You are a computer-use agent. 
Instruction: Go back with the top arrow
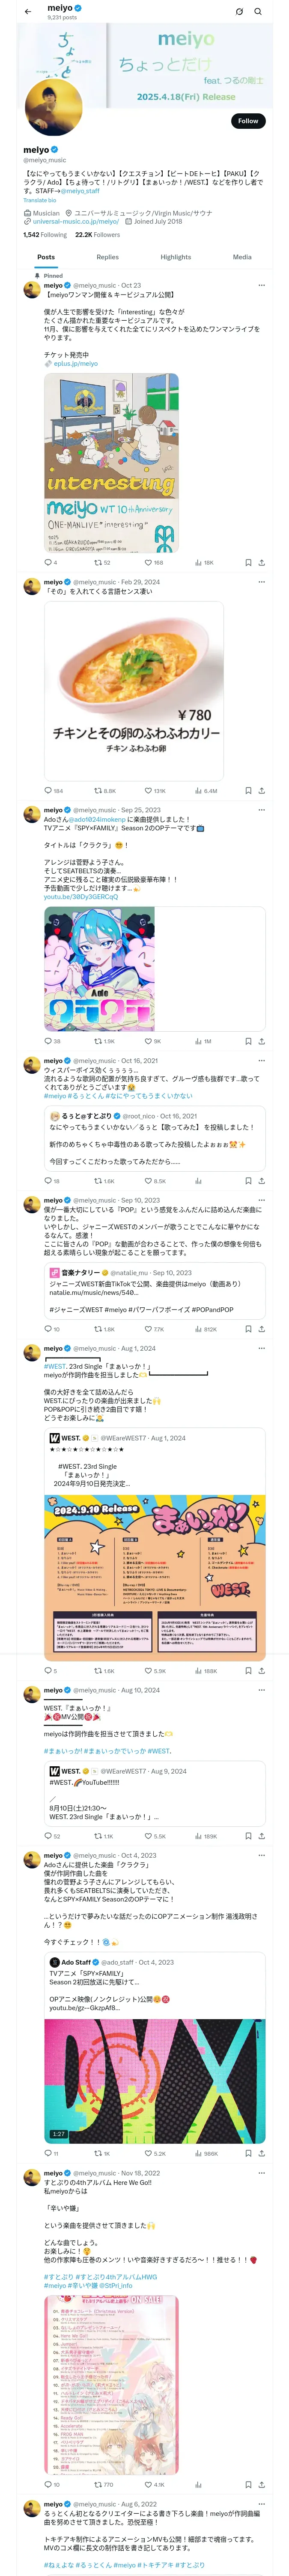(28, 12)
